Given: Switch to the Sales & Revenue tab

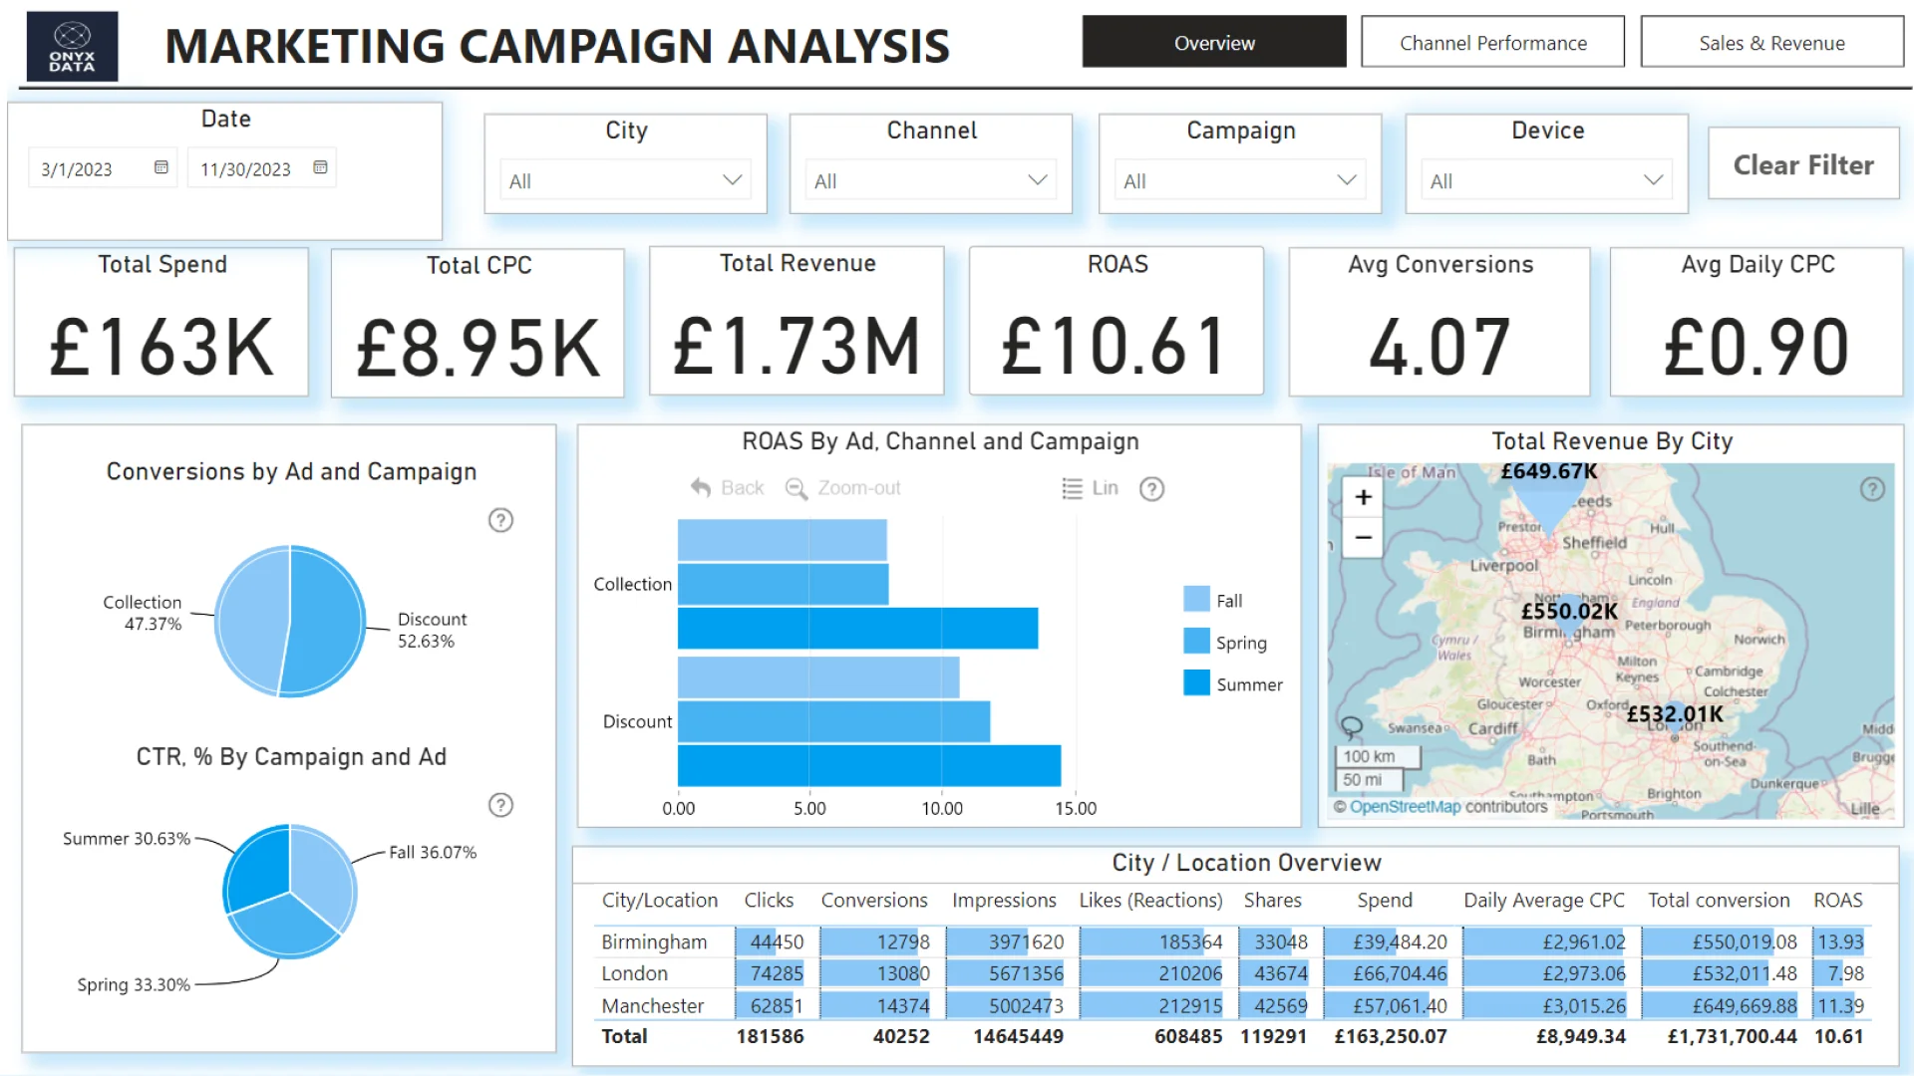Looking at the screenshot, I should pos(1771,42).
